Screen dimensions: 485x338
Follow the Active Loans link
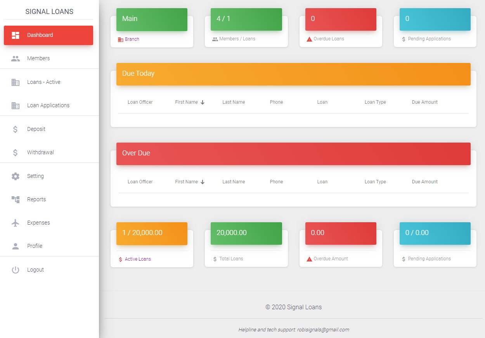click(138, 259)
